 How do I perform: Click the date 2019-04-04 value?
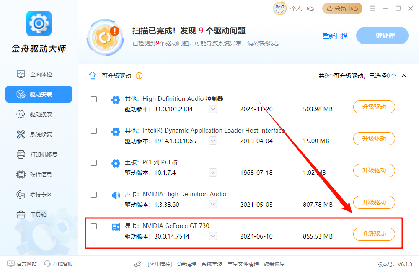coord(256,141)
